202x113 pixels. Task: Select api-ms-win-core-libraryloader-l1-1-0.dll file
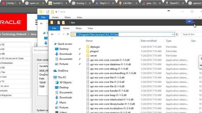(x=112, y=104)
